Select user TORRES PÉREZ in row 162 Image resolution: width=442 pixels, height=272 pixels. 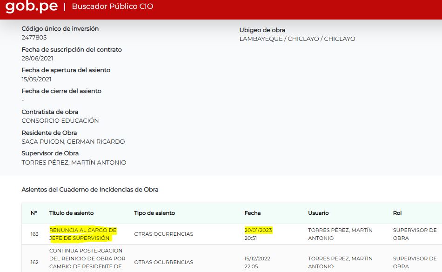click(340, 262)
